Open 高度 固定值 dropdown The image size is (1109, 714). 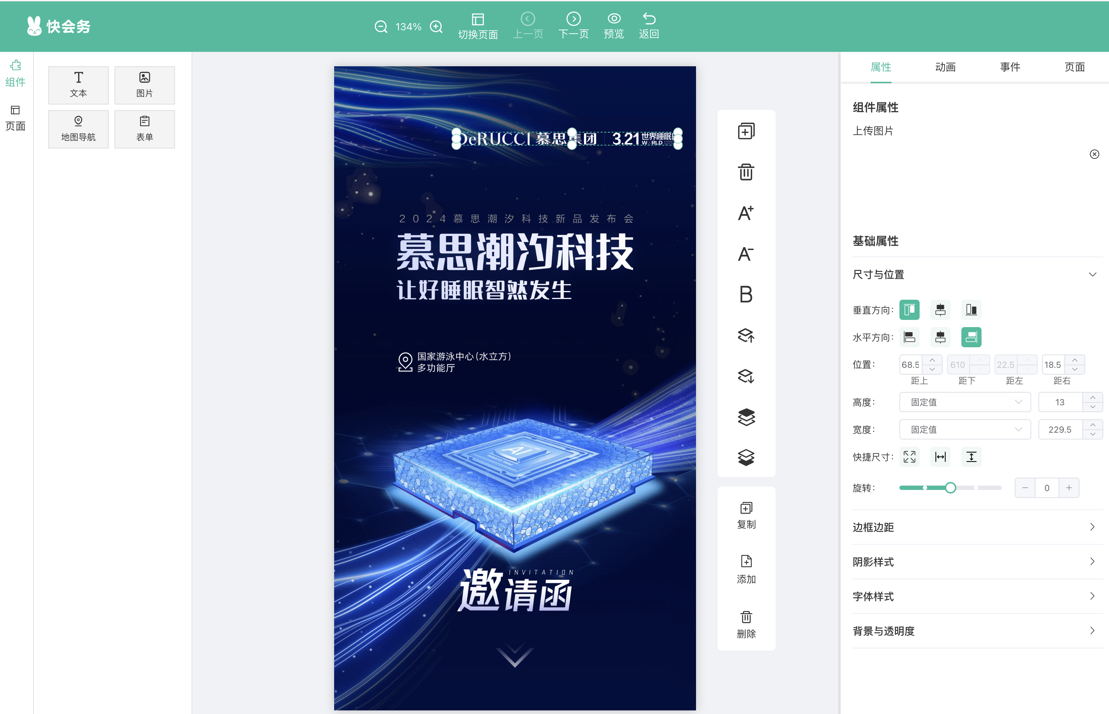click(965, 402)
